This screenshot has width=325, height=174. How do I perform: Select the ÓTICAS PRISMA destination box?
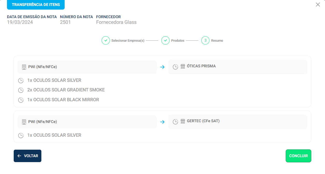pyautogui.click(x=238, y=67)
